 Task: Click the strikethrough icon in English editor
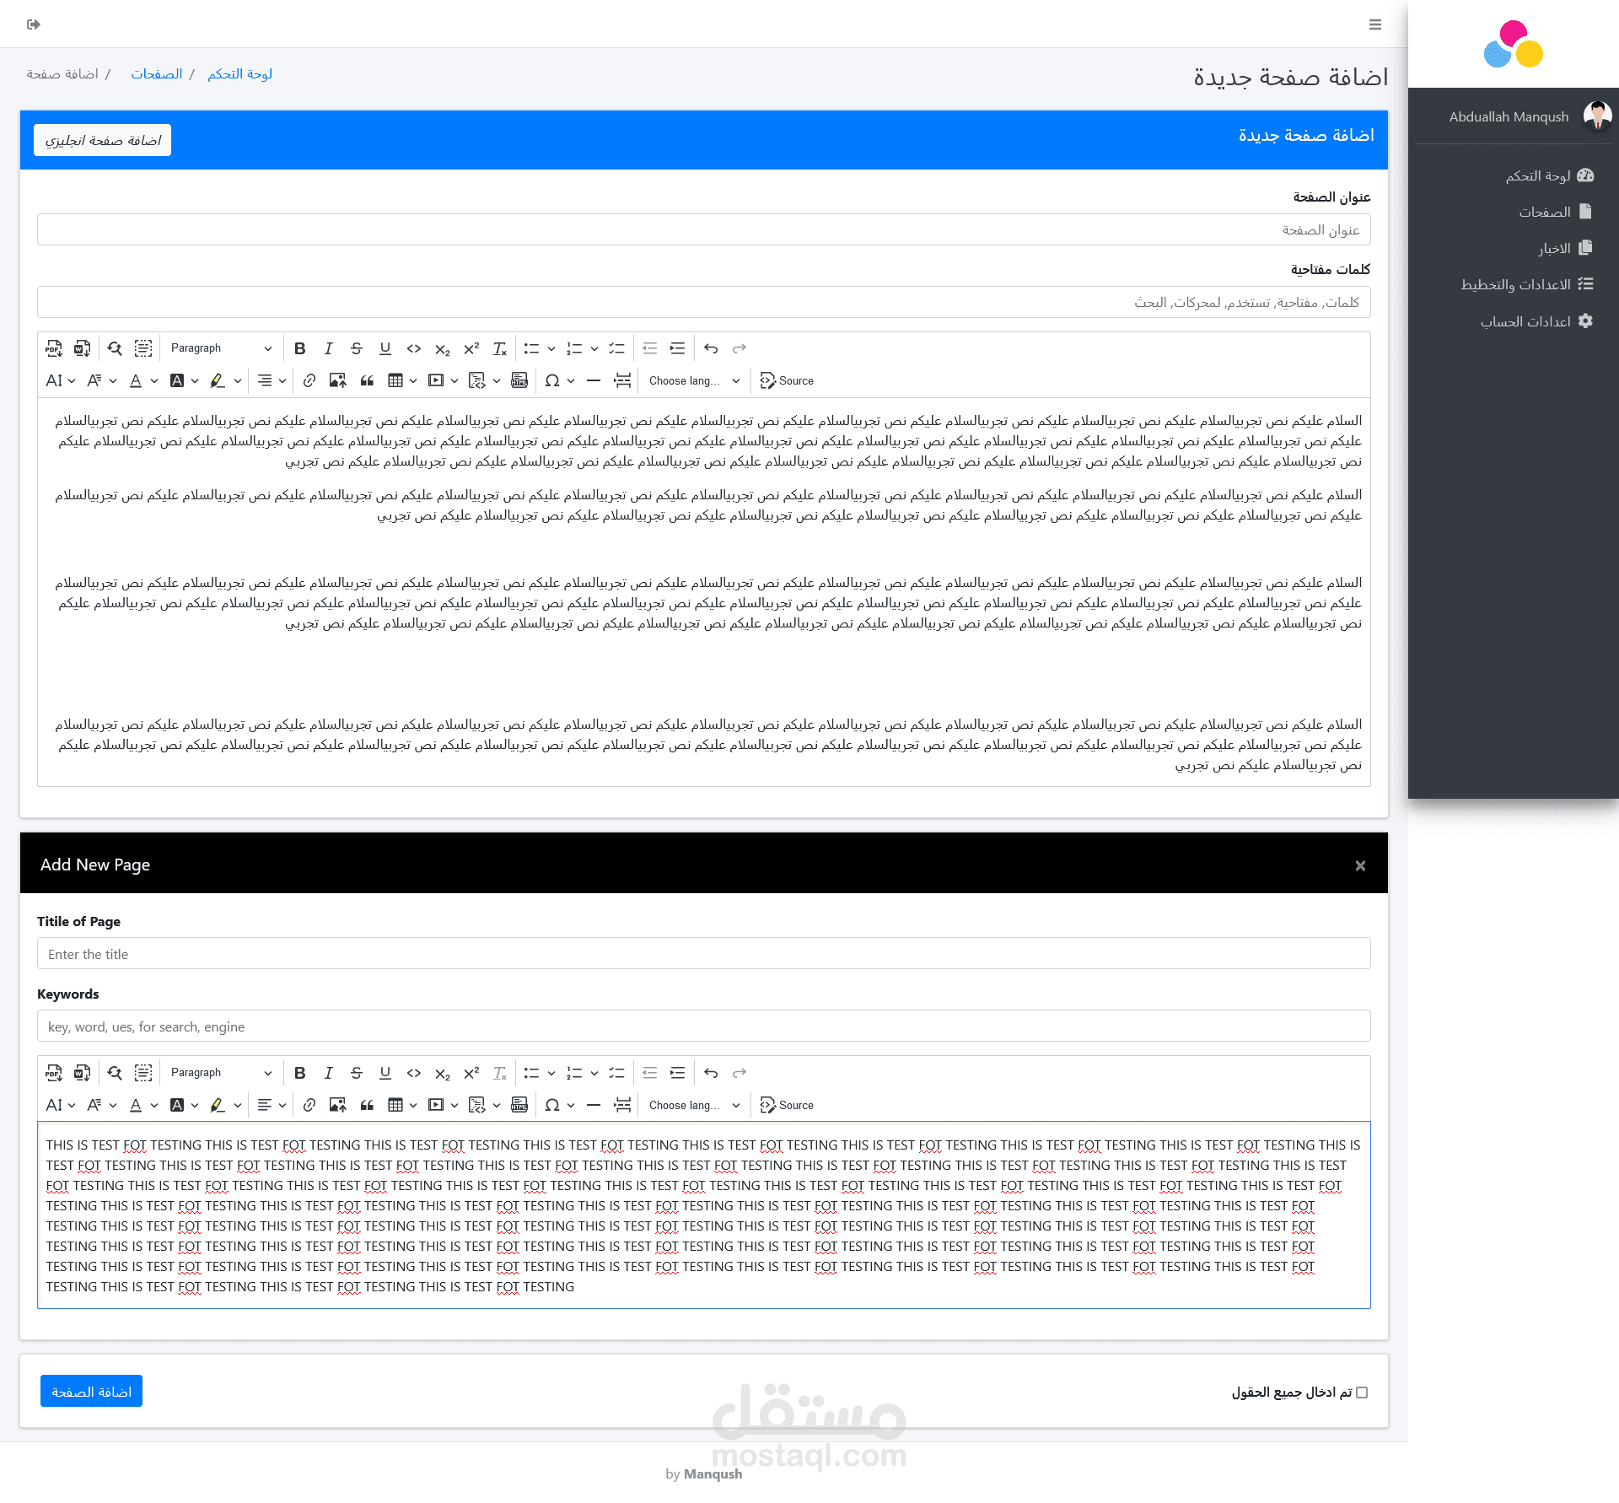pyautogui.click(x=357, y=1073)
